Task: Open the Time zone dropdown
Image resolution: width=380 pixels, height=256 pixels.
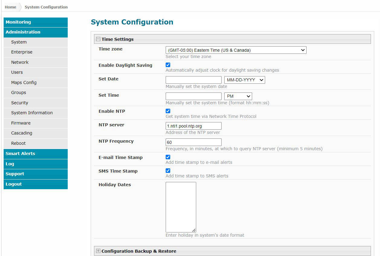Action: click(x=236, y=50)
